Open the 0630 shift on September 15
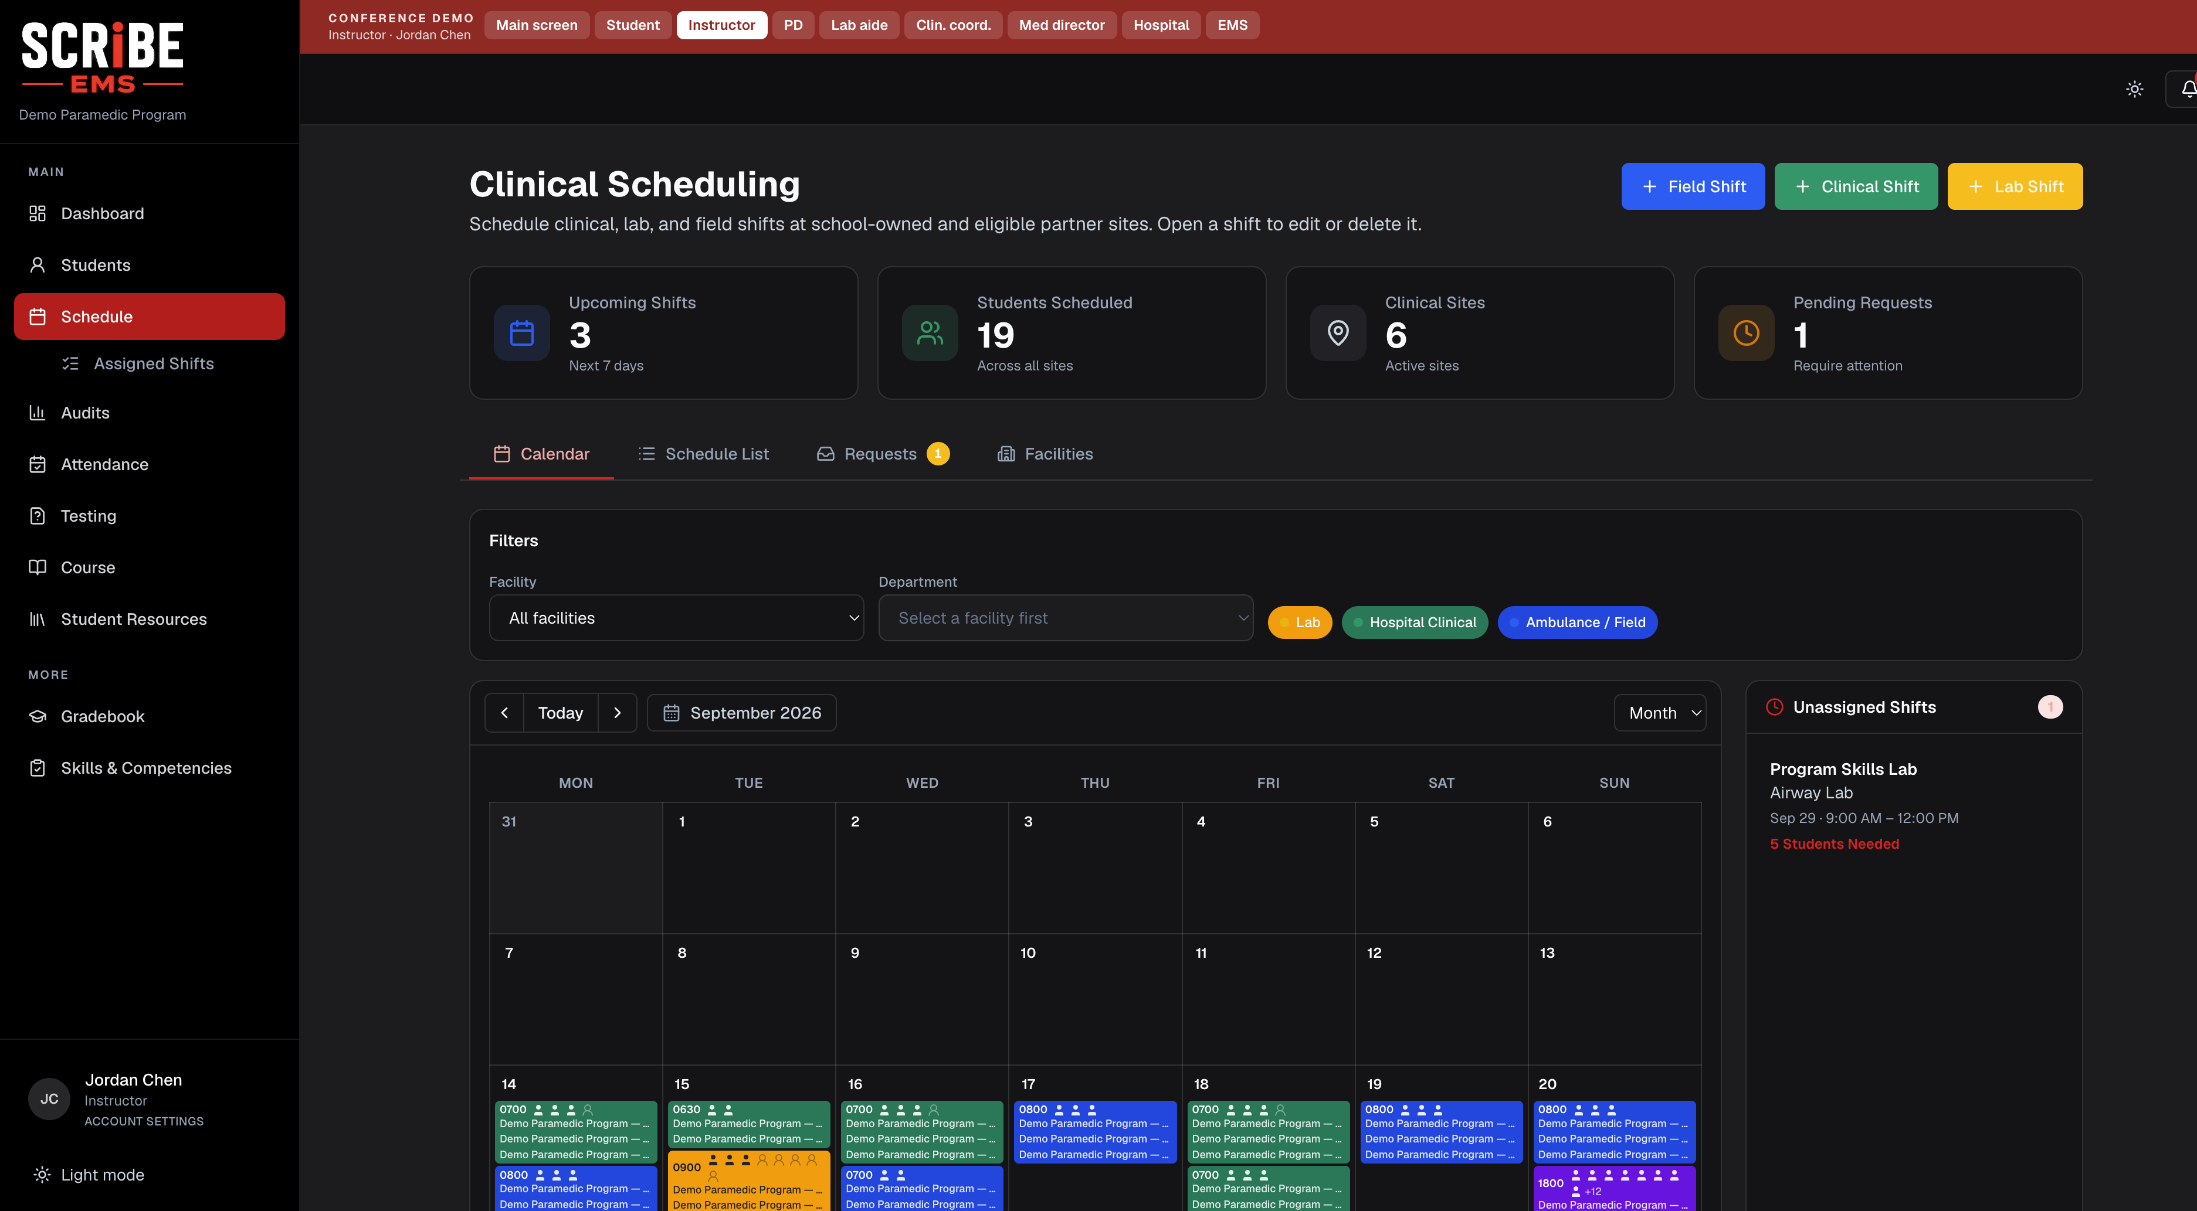Screen dimensions: 2197x1211 click(x=748, y=1124)
